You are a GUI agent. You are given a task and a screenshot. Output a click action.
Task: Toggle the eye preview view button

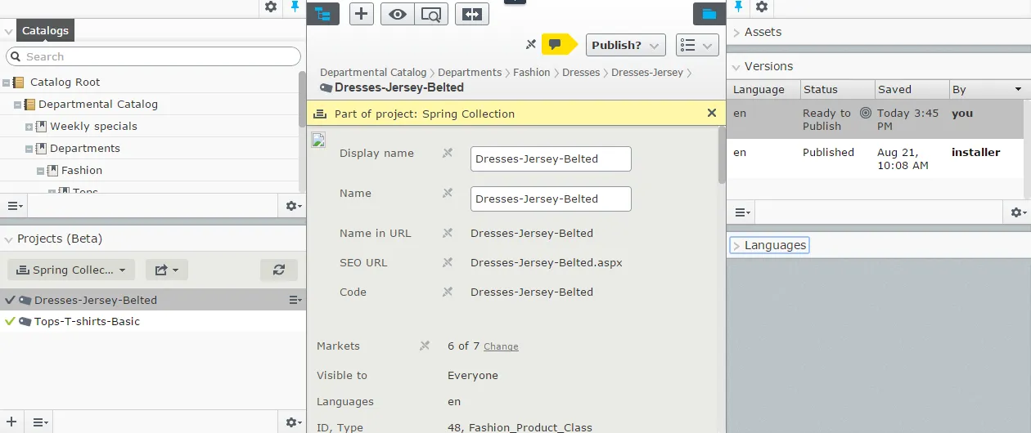[x=398, y=14]
